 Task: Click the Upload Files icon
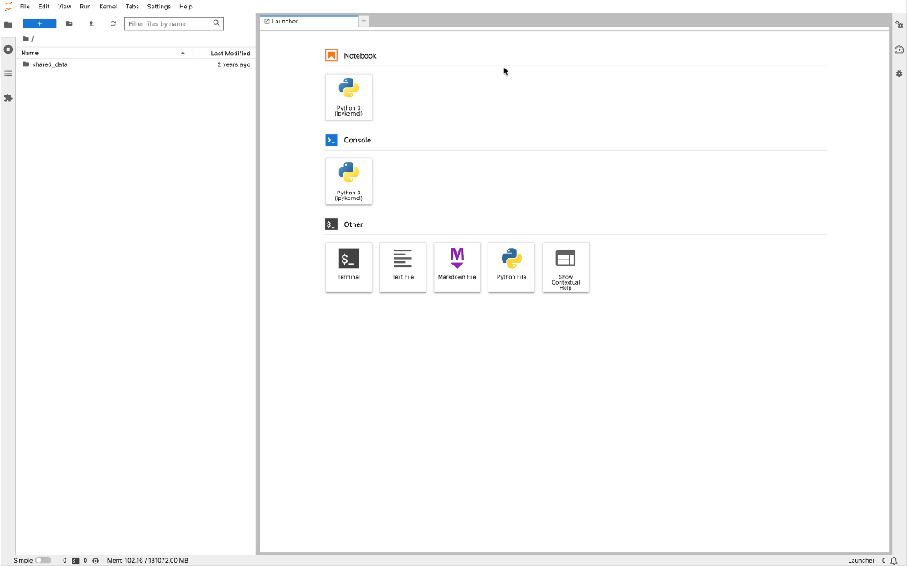91,23
